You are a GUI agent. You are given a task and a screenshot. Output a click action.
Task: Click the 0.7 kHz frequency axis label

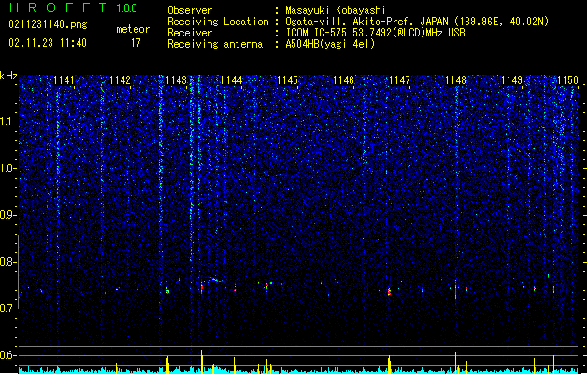(8, 309)
